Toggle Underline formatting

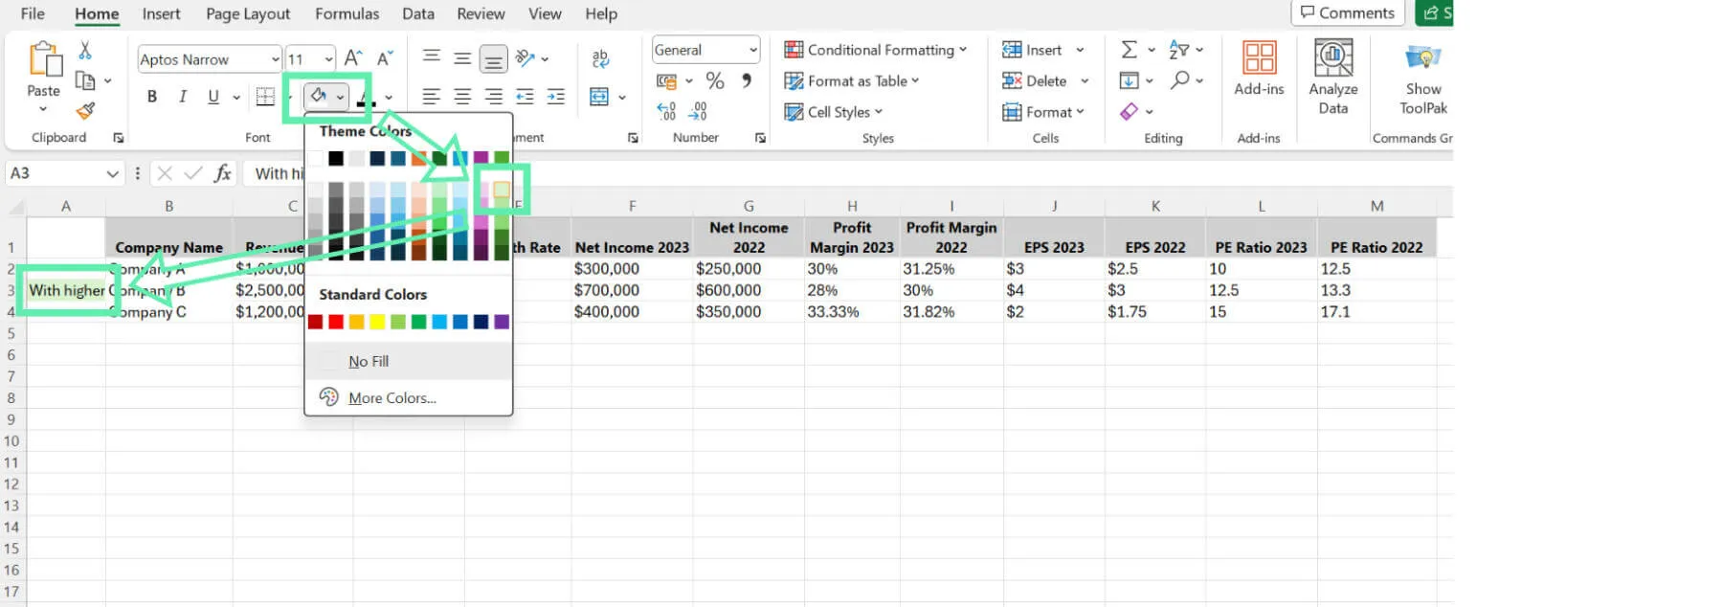213,97
